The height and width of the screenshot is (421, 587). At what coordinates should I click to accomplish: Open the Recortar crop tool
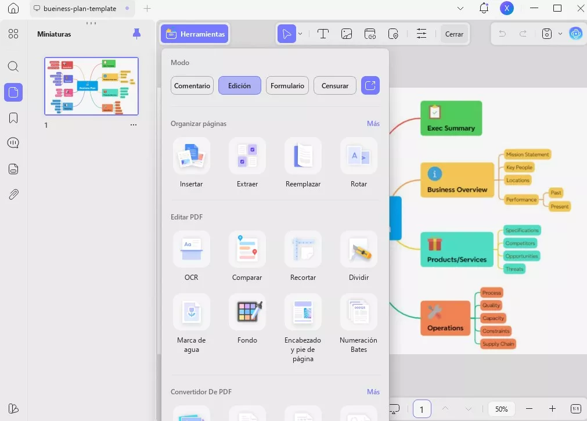pos(302,250)
